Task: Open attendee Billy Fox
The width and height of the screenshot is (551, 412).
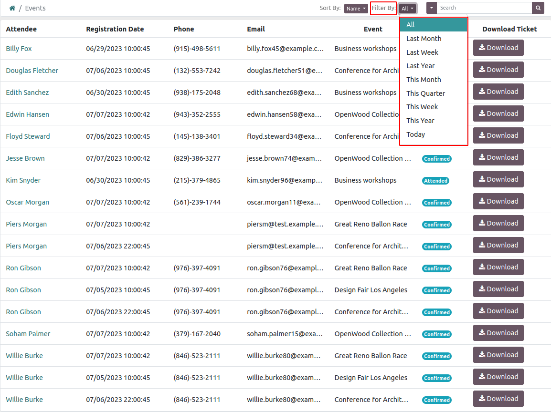Action: 19,49
